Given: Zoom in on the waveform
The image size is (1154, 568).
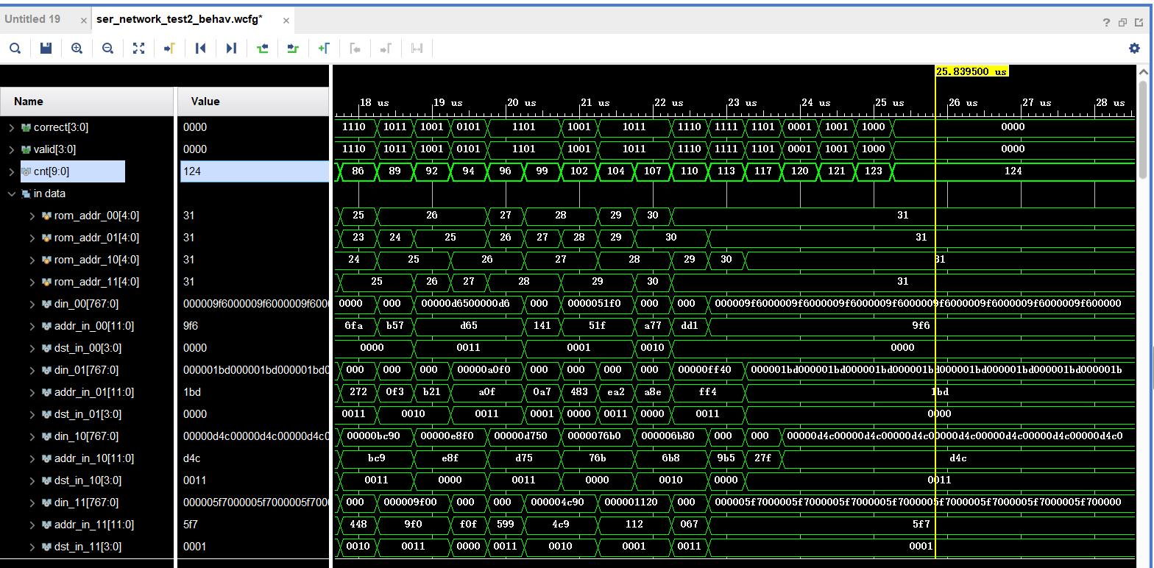Looking at the screenshot, I should tap(77, 49).
